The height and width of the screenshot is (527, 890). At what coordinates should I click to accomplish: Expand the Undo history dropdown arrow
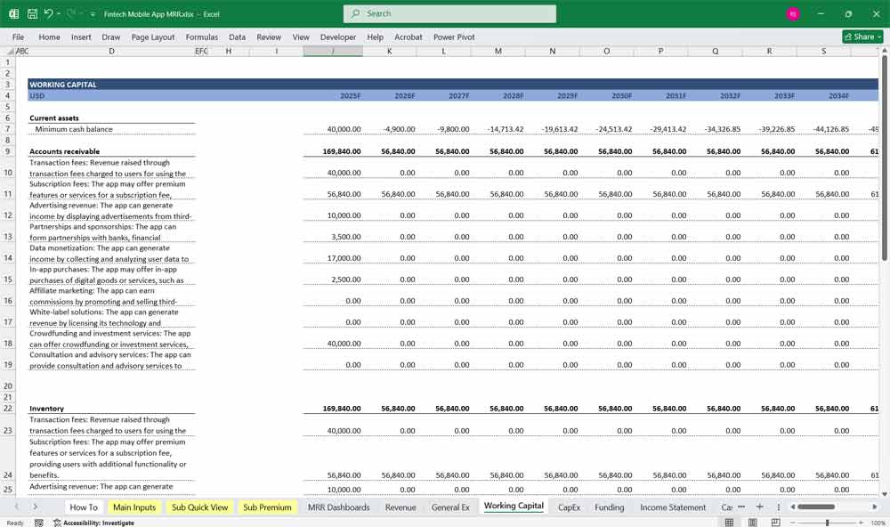pyautogui.click(x=60, y=14)
